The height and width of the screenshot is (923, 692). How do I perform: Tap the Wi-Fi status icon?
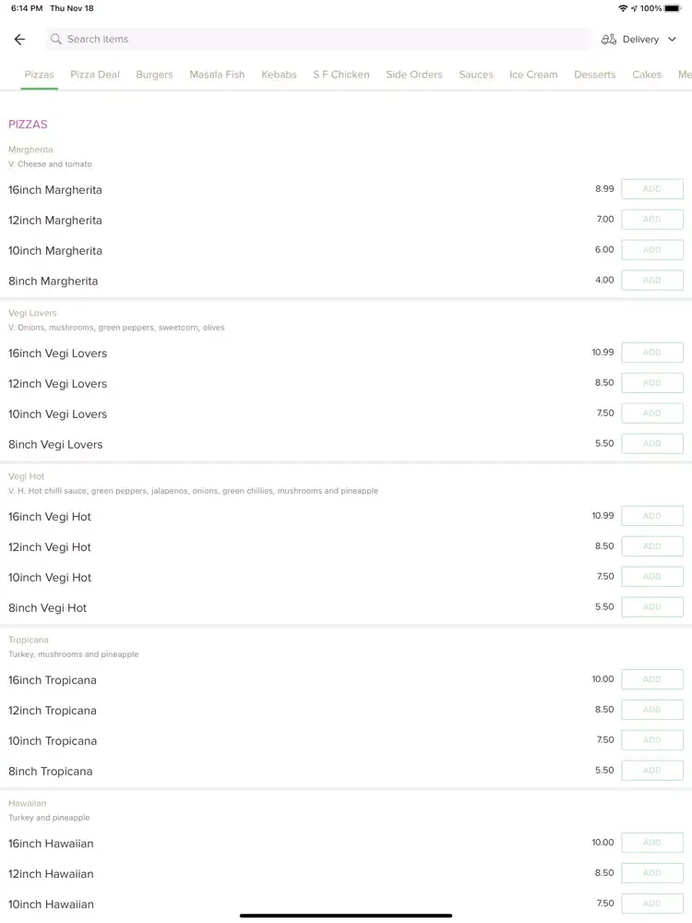(623, 8)
